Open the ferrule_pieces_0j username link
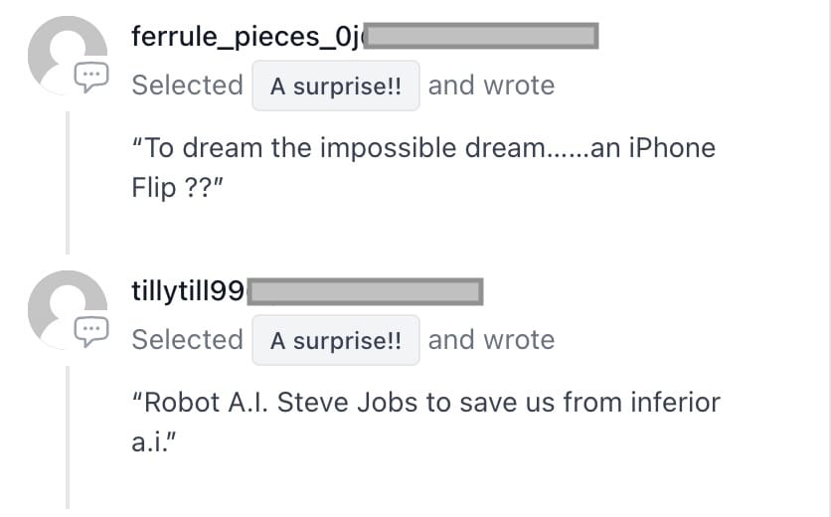Viewport: 831px width, 517px height. click(x=249, y=37)
